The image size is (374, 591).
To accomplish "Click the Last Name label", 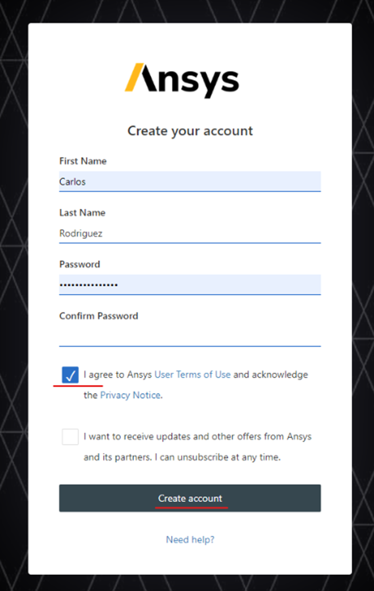I will (x=82, y=213).
